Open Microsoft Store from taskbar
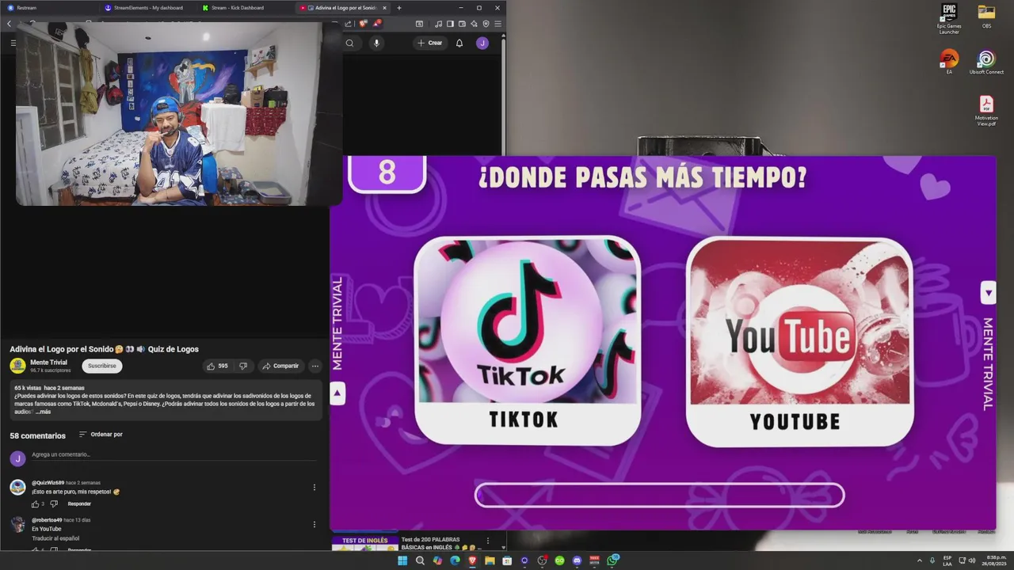Screen dimensions: 1014x570 [x=507, y=560]
